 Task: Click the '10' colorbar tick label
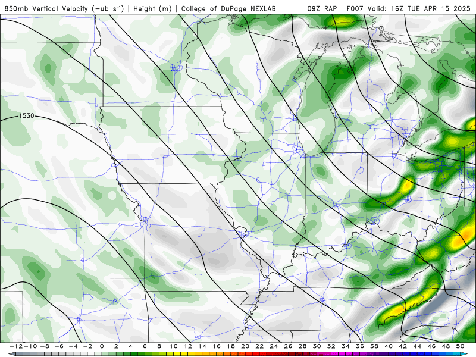tap(173, 346)
